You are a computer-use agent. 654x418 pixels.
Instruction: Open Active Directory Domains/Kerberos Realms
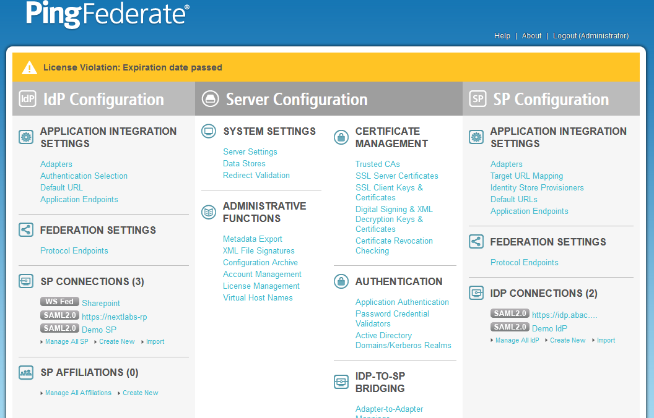coord(403,340)
